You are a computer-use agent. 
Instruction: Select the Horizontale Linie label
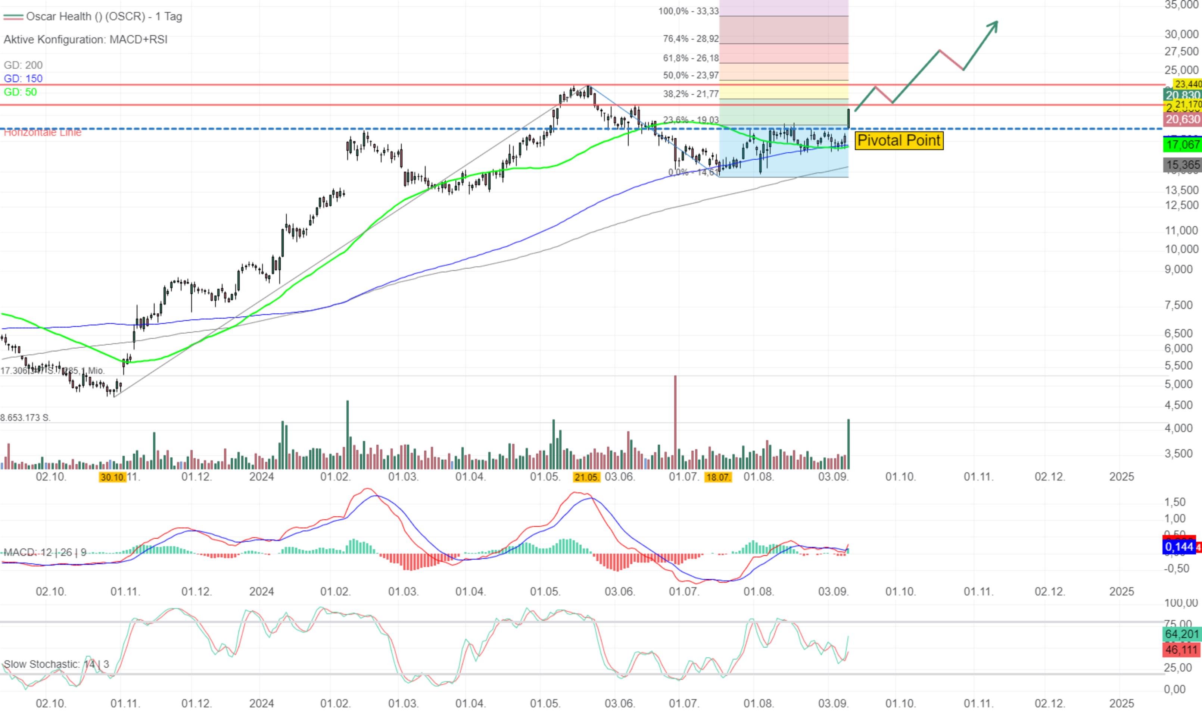(42, 133)
